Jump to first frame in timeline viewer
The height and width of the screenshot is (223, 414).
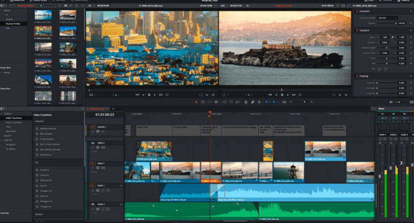(x=269, y=95)
